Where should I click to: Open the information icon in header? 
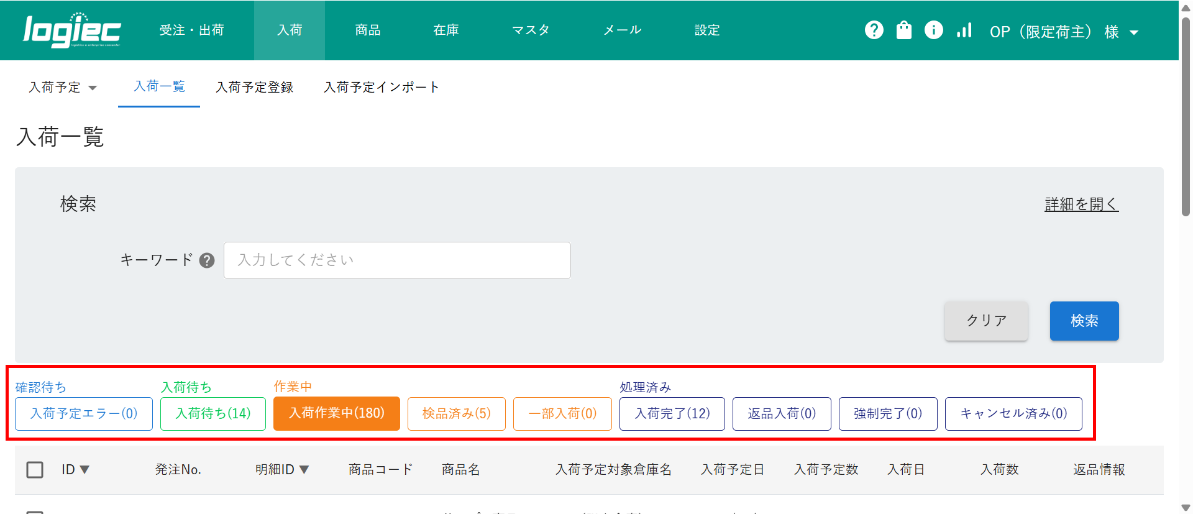tap(933, 30)
